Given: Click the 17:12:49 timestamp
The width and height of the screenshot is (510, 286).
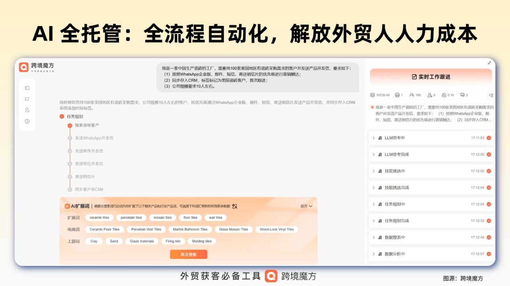Looking at the screenshot, I should (x=477, y=237).
